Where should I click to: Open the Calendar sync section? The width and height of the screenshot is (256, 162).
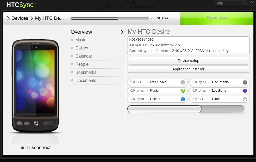[97, 56]
